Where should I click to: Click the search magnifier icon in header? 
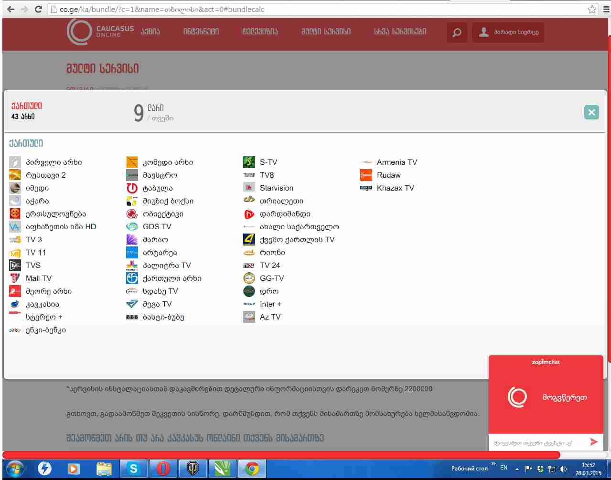point(457,32)
